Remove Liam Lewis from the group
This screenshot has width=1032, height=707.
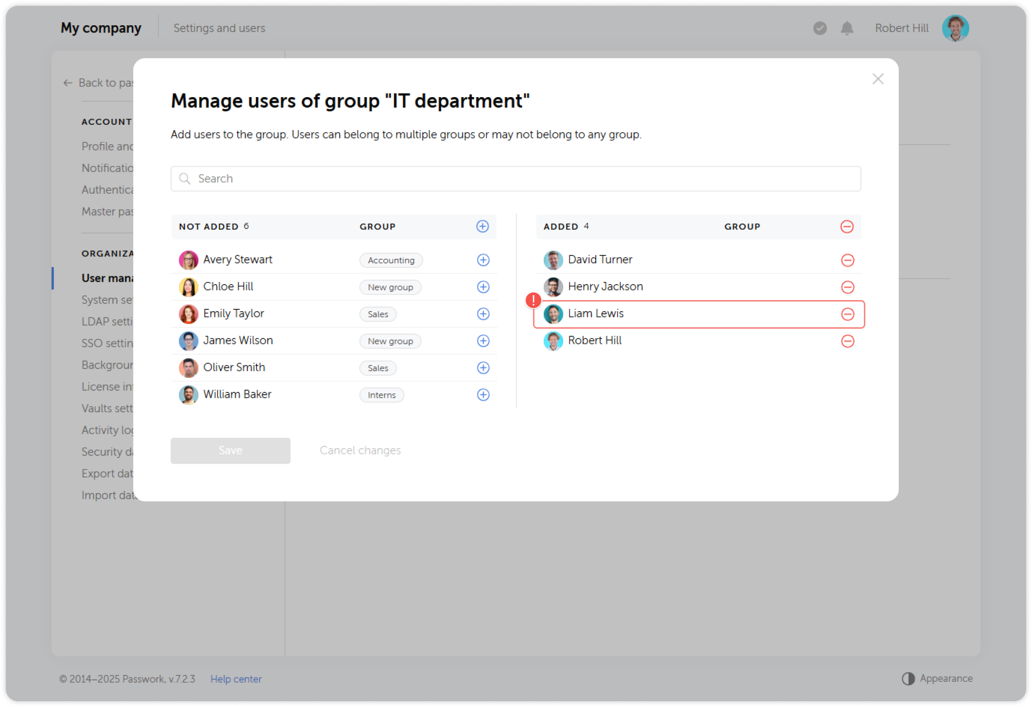tap(848, 314)
